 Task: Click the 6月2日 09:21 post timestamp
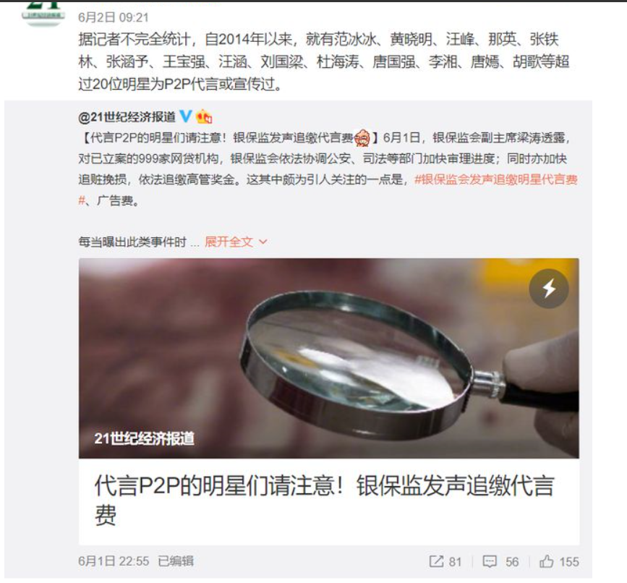pyautogui.click(x=113, y=17)
